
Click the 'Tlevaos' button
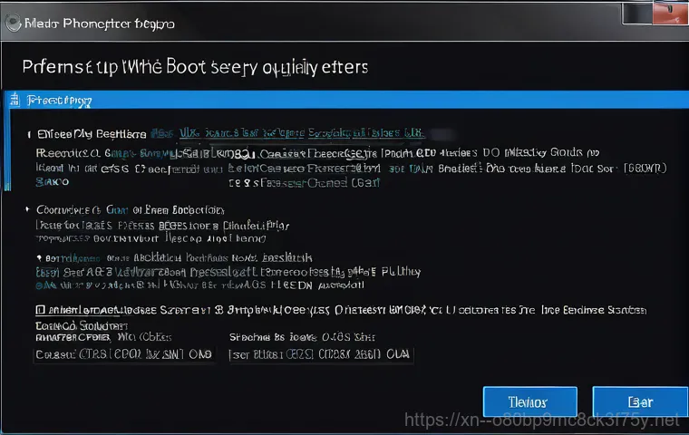530,401
